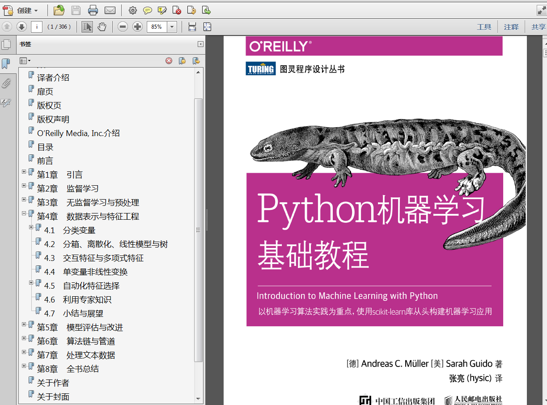Print the document using the printer icon

(93, 10)
